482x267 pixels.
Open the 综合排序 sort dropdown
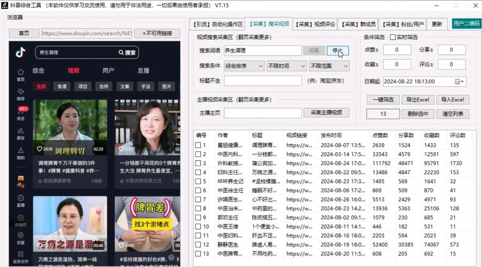(x=244, y=66)
